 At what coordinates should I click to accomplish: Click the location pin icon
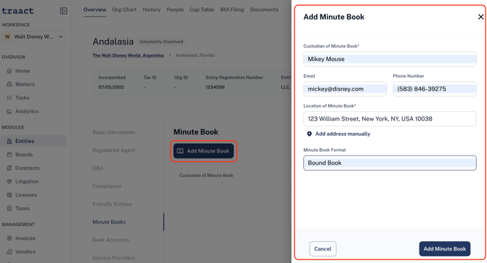pyautogui.click(x=310, y=134)
